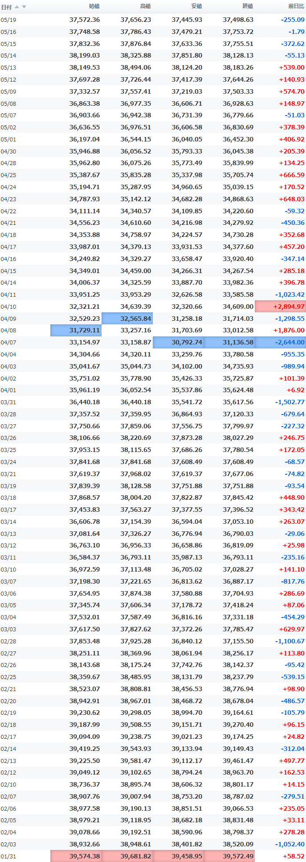The width and height of the screenshot is (306, 862).
Task: Select change value +6.92
Action: point(296,390)
